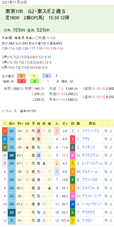Click odds 107.4 for ナバロン
Screen dimensions: 114x227
click(x=65, y=221)
